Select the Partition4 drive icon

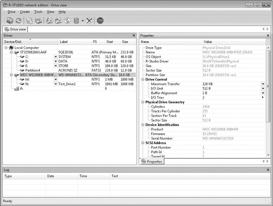pos(22,70)
